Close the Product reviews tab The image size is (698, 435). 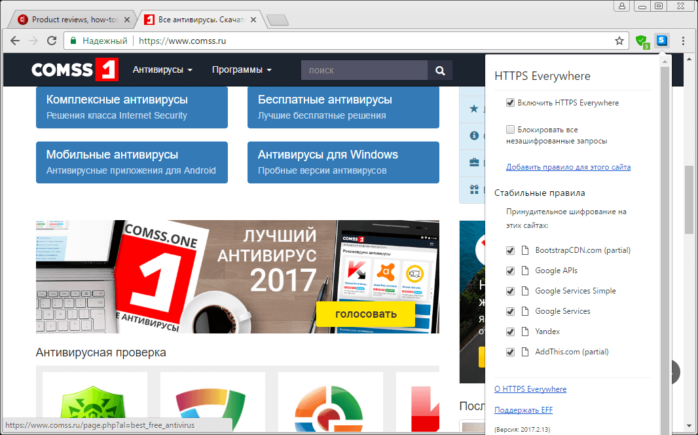[127, 20]
